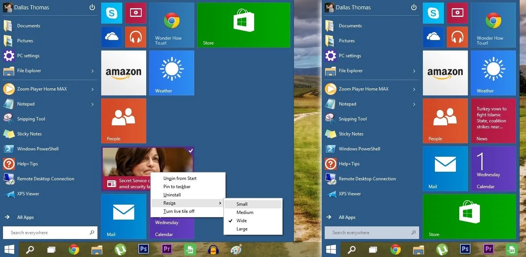Choose Medium in the Resize submenu
Viewport: 526px width, 257px height.
tap(253, 212)
